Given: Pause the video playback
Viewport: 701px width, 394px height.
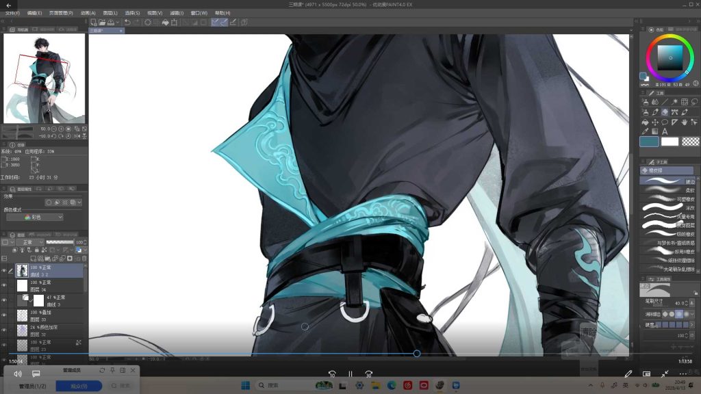Looking at the screenshot, I should (350, 374).
